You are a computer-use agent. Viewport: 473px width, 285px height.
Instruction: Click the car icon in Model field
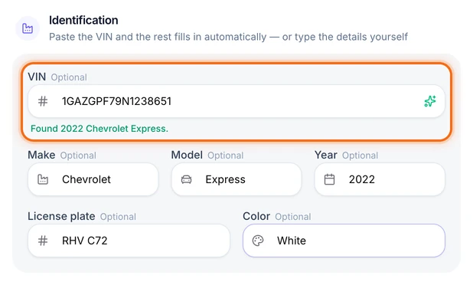[x=186, y=179]
